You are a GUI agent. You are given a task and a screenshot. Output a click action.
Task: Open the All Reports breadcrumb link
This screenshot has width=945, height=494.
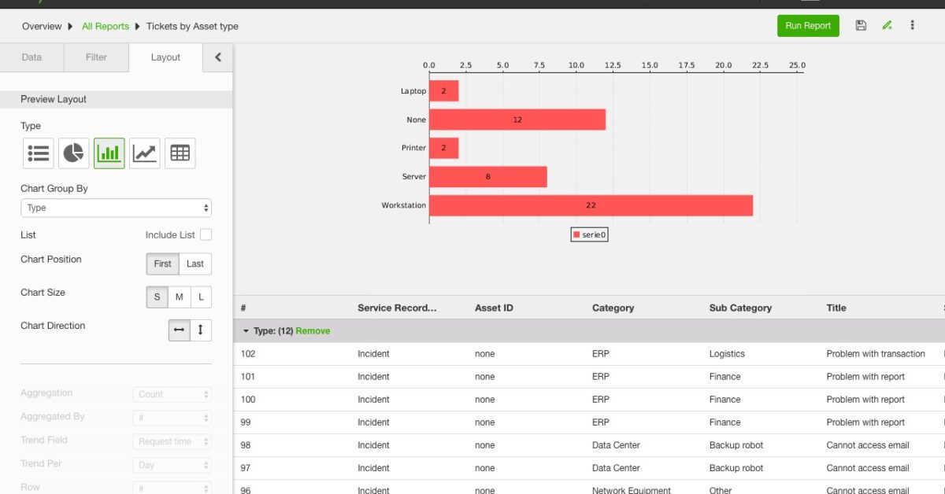pos(105,26)
